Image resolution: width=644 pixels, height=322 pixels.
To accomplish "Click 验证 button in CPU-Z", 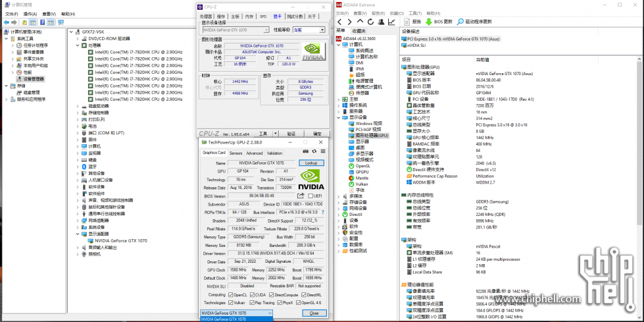I will click(291, 134).
